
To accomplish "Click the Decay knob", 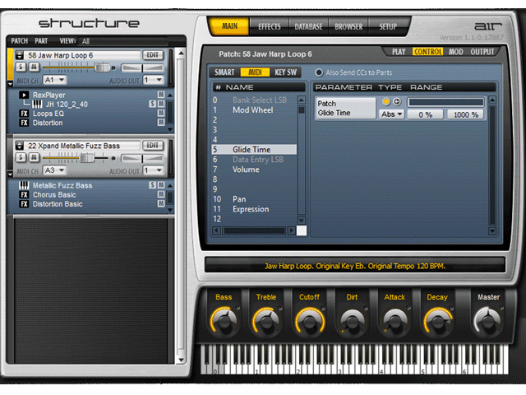I will point(437,321).
